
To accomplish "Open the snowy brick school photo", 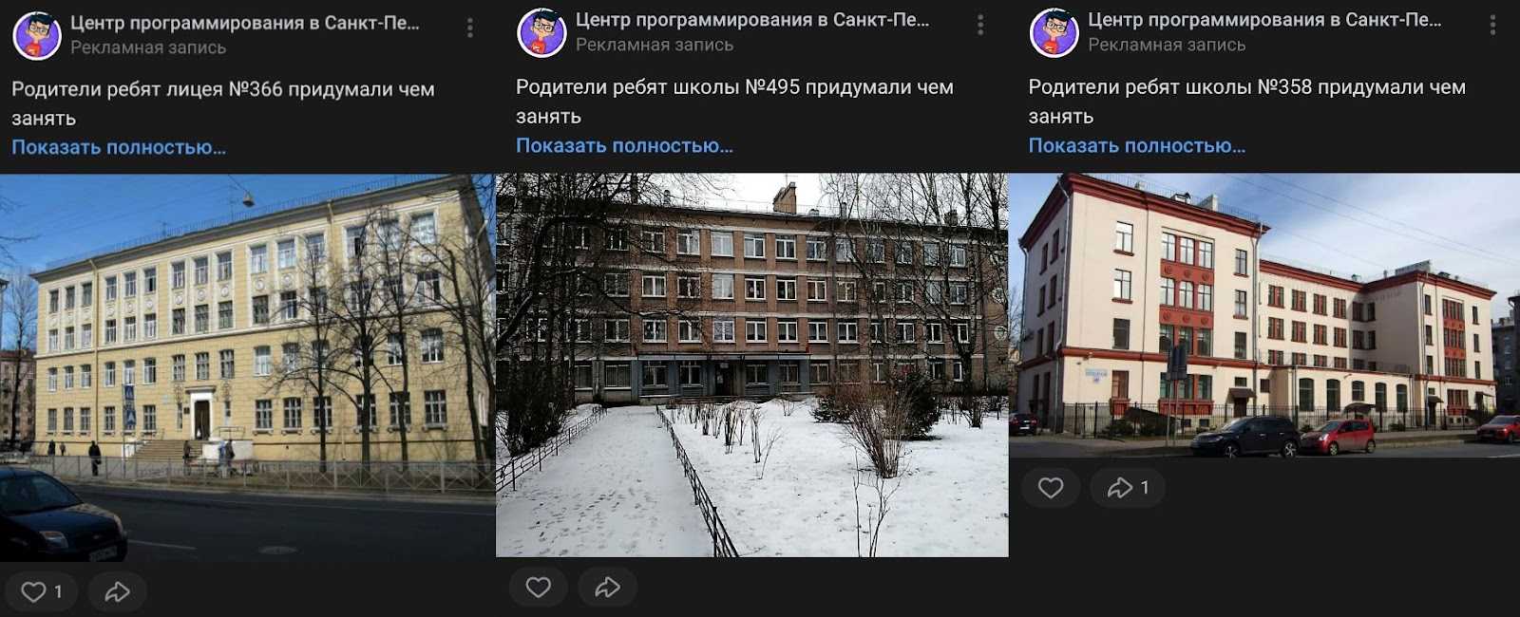I will click(x=751, y=365).
